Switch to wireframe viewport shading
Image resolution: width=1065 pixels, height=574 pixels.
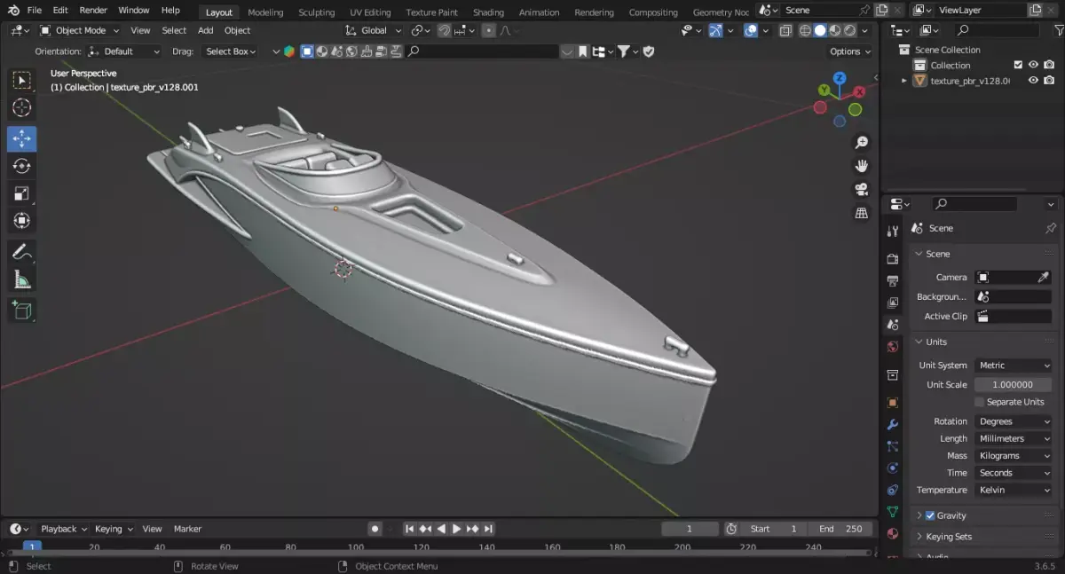tap(805, 30)
